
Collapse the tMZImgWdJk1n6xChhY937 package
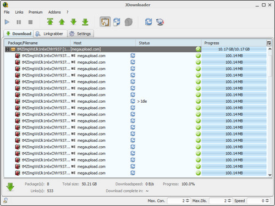(x=8, y=49)
